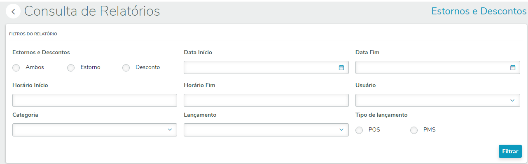Viewport: 528px width, 164px height.
Task: Open the Data Início calendar picker icon
Action: click(341, 67)
